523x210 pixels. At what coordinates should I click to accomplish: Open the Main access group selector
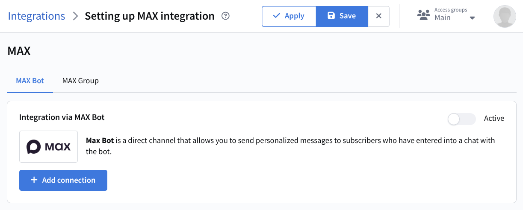point(443,18)
